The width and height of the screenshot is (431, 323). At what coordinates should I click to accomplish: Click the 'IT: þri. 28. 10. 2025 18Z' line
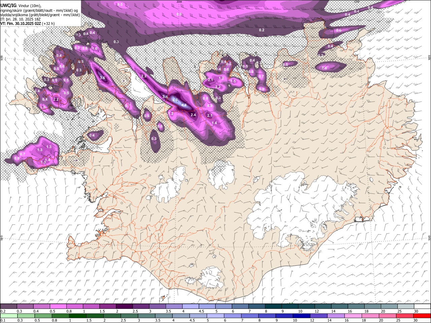(21, 19)
